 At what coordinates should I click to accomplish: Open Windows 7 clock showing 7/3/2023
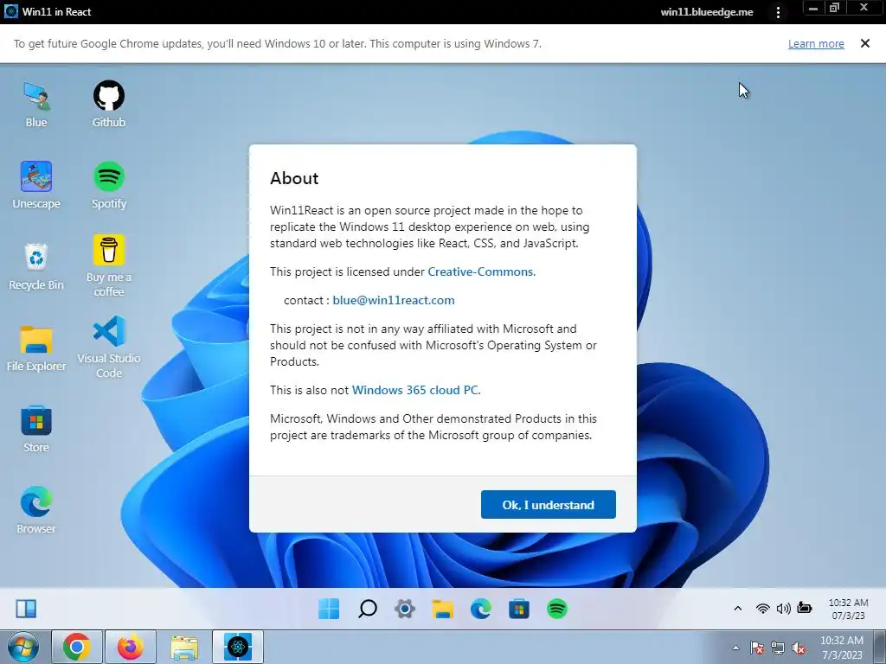coord(842,647)
